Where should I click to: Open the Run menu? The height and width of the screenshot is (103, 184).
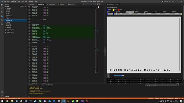click(x=26, y=1)
